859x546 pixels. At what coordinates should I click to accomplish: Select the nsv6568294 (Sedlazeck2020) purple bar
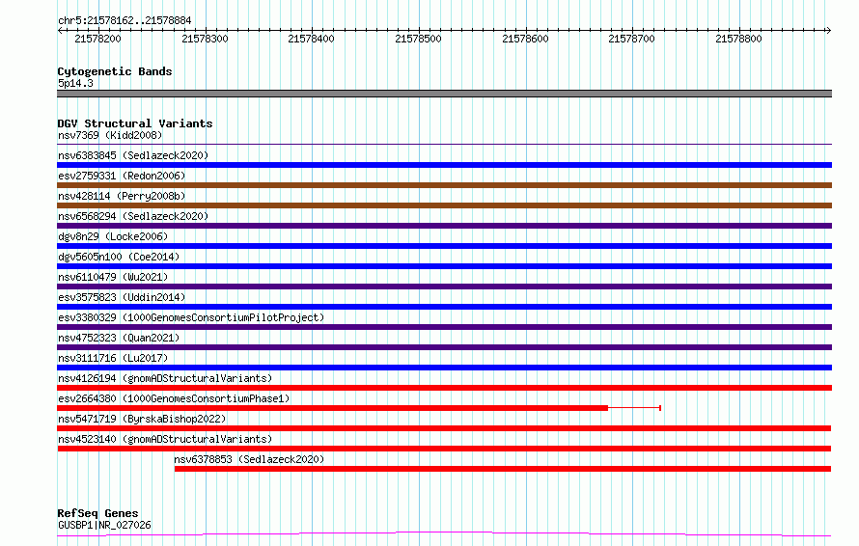tap(444, 226)
